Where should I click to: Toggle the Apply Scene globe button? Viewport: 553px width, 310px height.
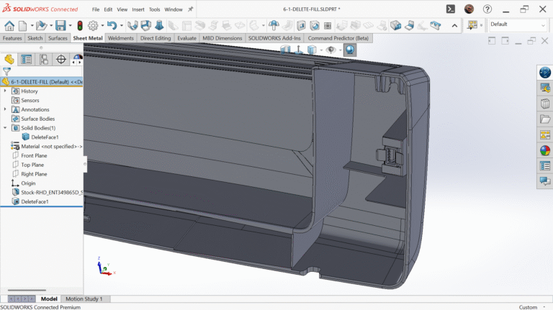click(350, 50)
